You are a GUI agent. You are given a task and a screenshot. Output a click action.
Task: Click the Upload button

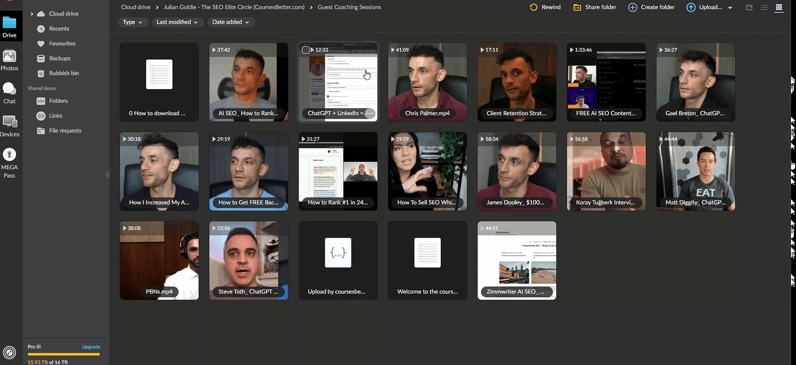704,7
